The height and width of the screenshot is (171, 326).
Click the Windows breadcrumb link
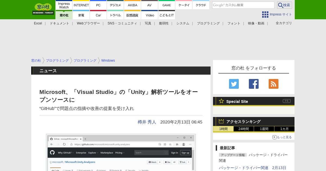pyautogui.click(x=108, y=61)
